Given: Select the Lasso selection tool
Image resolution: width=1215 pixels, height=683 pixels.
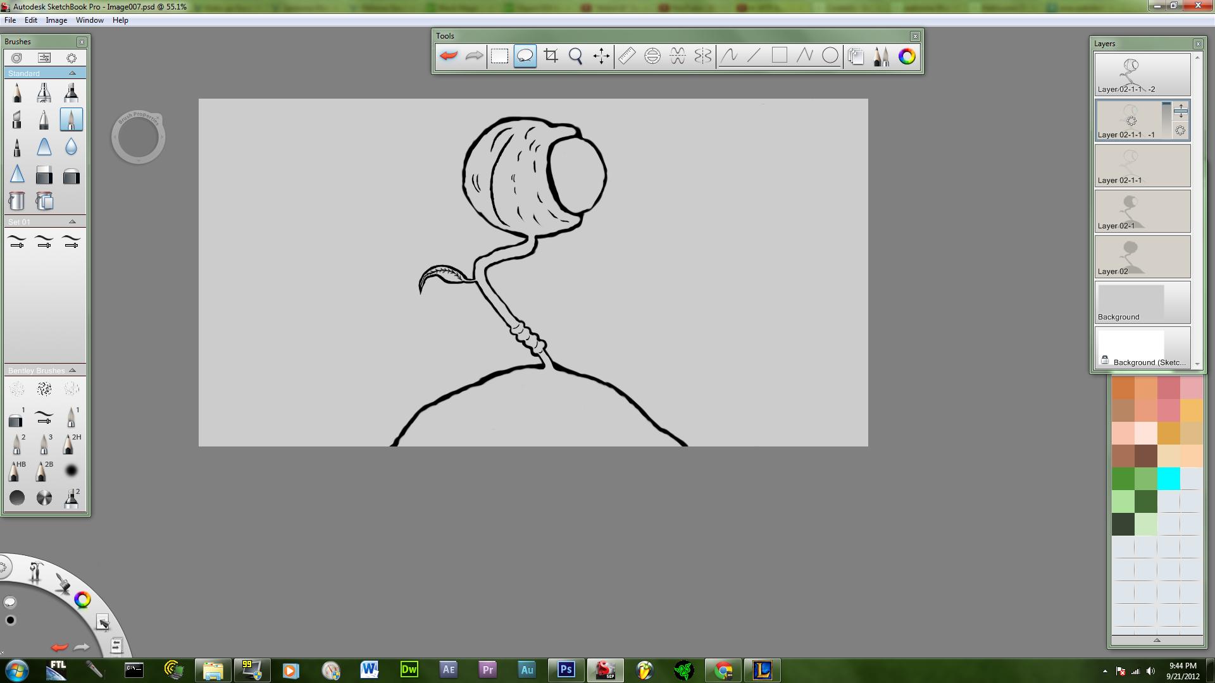Looking at the screenshot, I should tap(525, 56).
